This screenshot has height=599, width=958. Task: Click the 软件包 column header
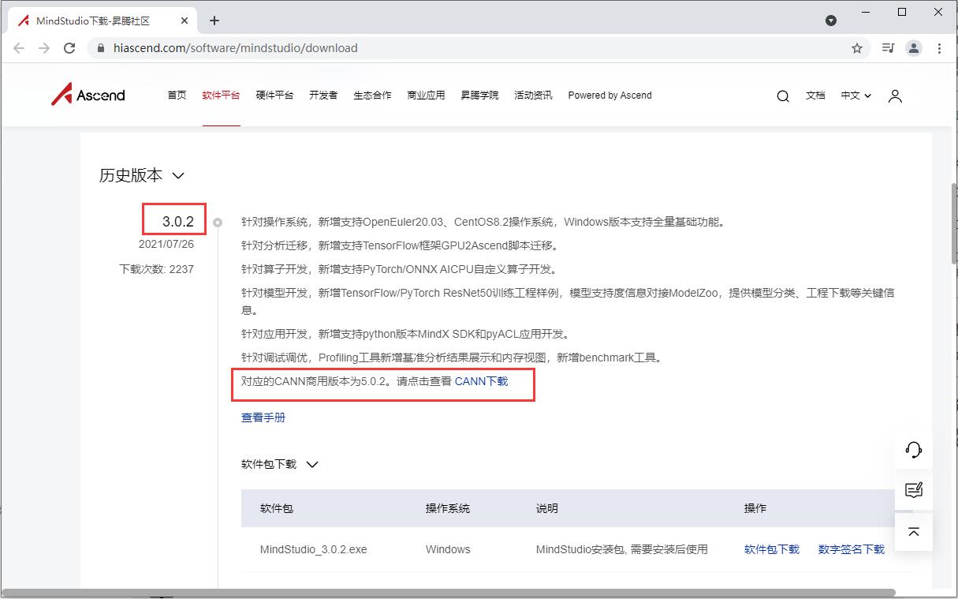point(277,508)
